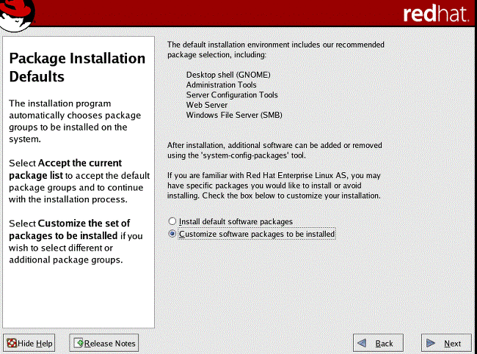Click the Package Installation Defaults heading

pos(77,67)
